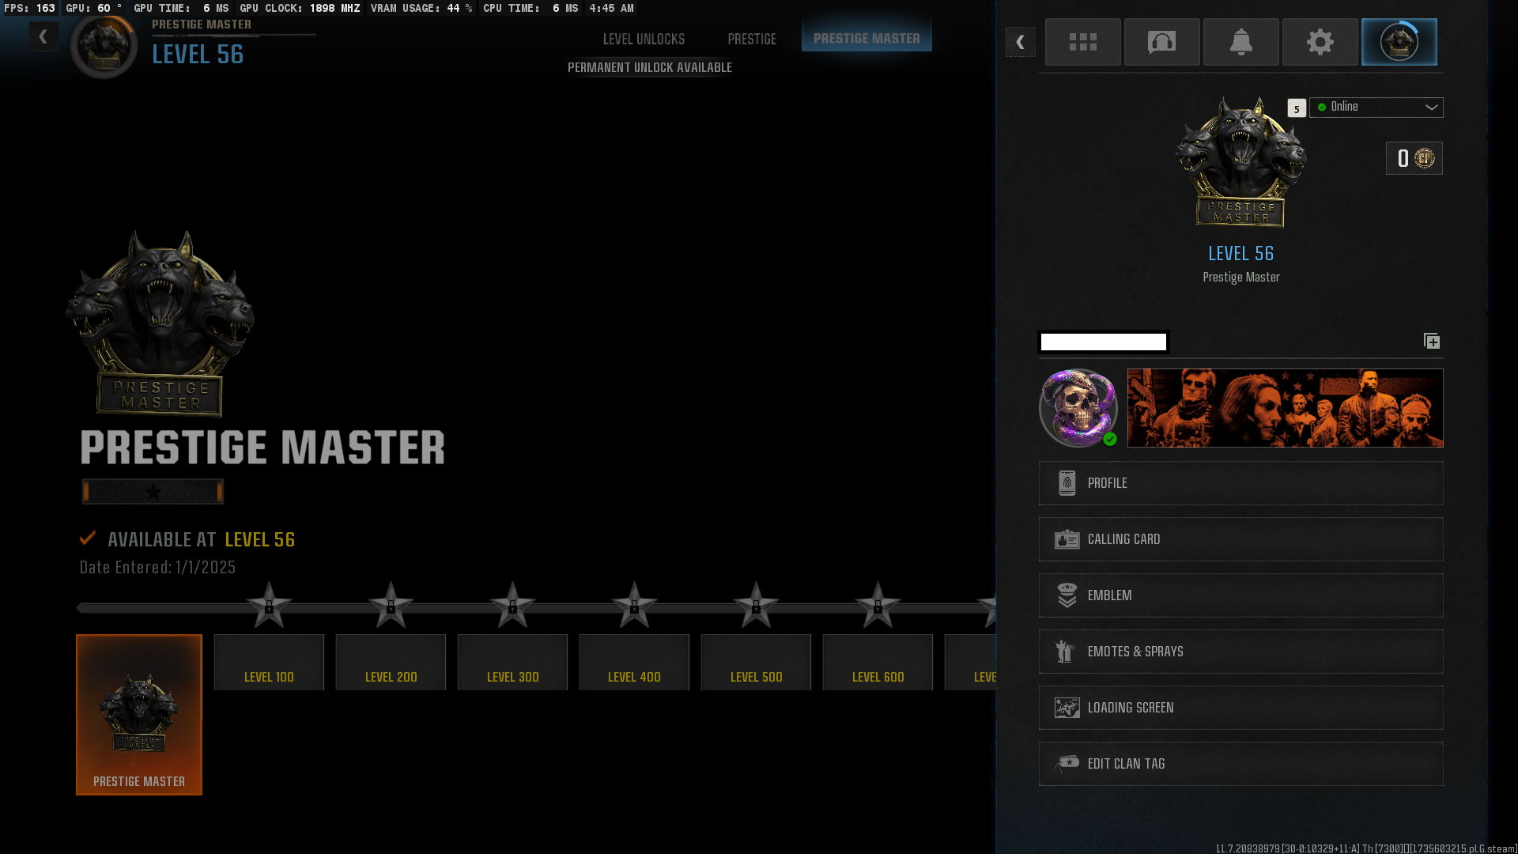Screen dimensions: 1518x854
Task: Open the settings gear icon
Action: coord(1320,42)
